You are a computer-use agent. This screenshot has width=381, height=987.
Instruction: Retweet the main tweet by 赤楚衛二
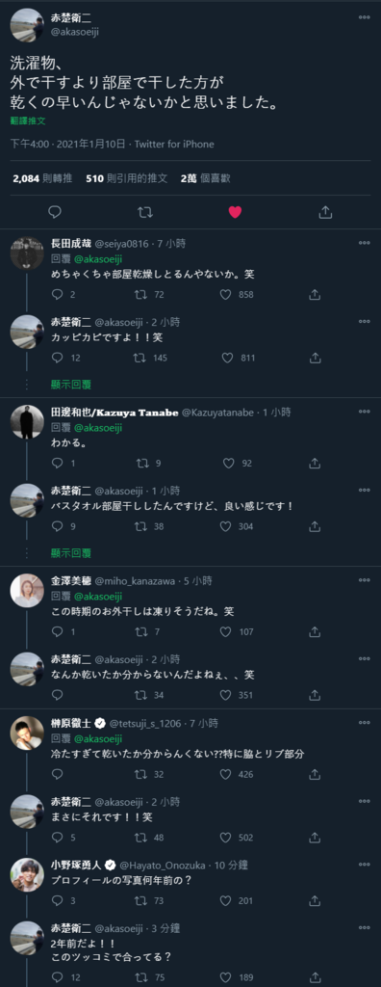tap(145, 212)
